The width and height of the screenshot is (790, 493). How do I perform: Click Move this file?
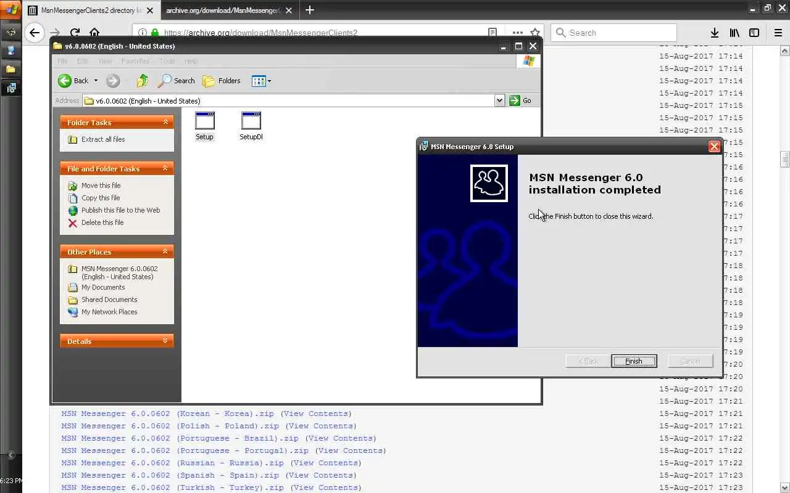94,185
